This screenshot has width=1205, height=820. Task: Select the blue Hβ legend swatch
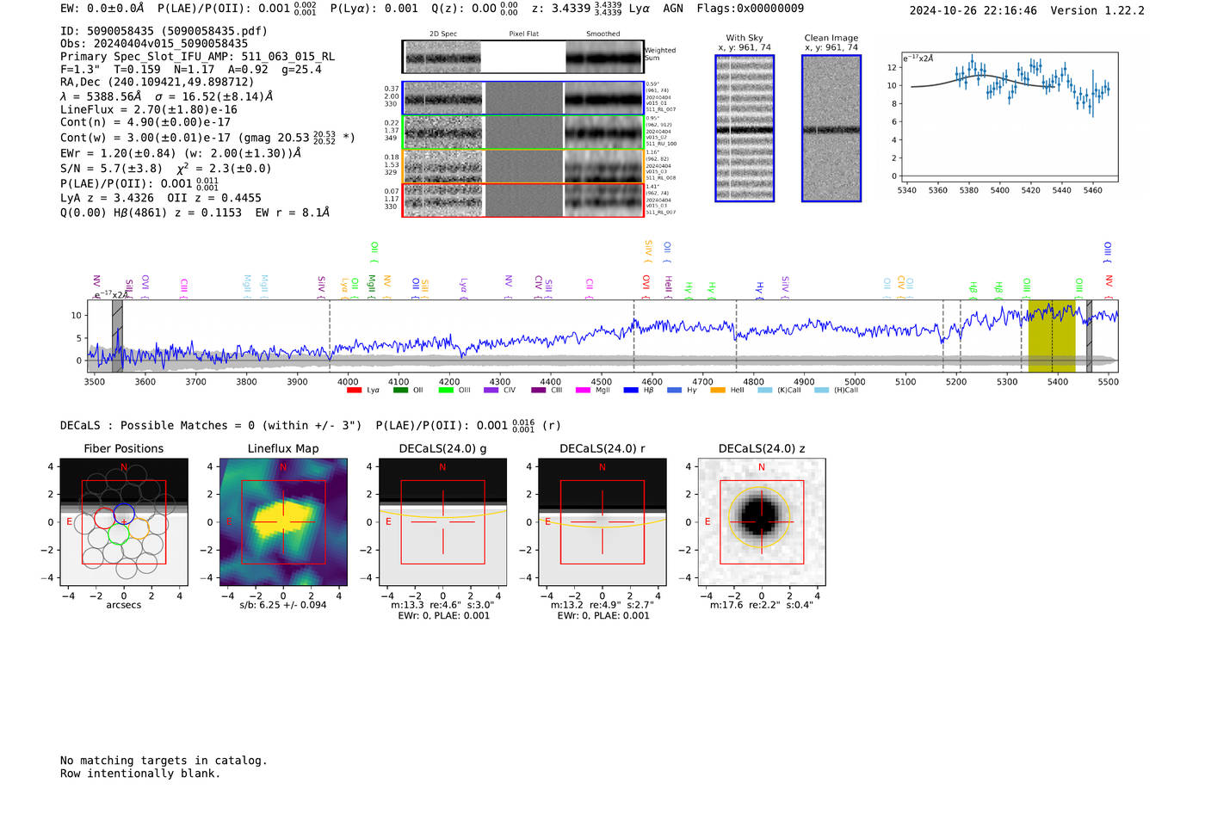[631, 390]
